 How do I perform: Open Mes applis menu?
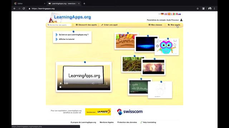[x=174, y=25]
